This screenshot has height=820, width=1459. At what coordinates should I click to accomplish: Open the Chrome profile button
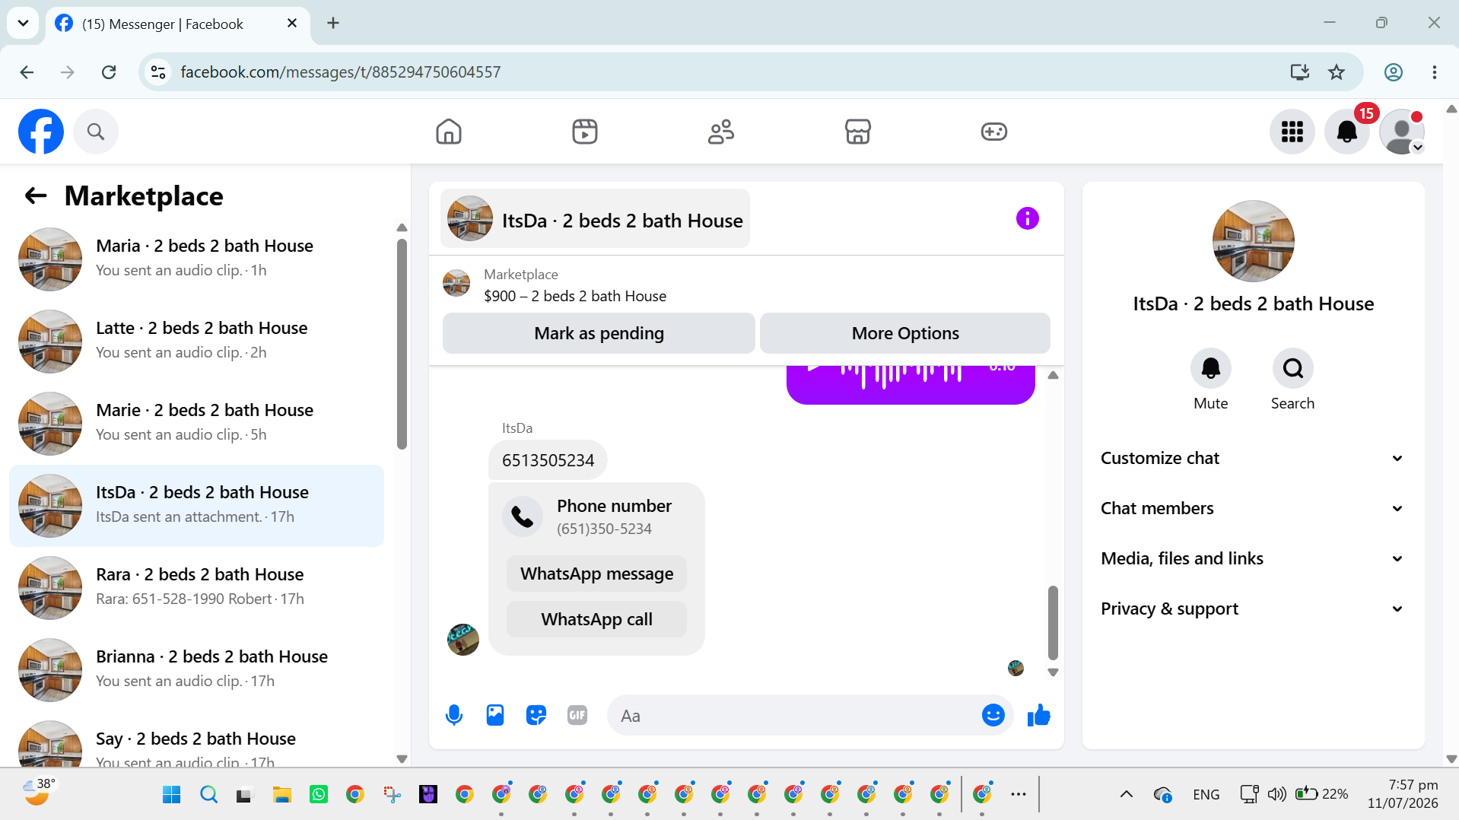1394,72
